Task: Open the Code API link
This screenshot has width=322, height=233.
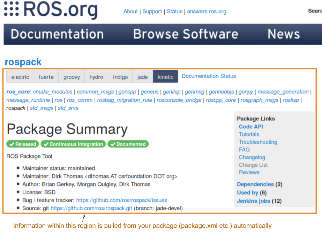Action: [251, 127]
